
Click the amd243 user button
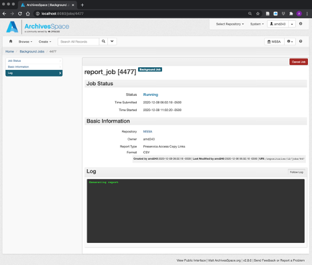[x=278, y=24]
